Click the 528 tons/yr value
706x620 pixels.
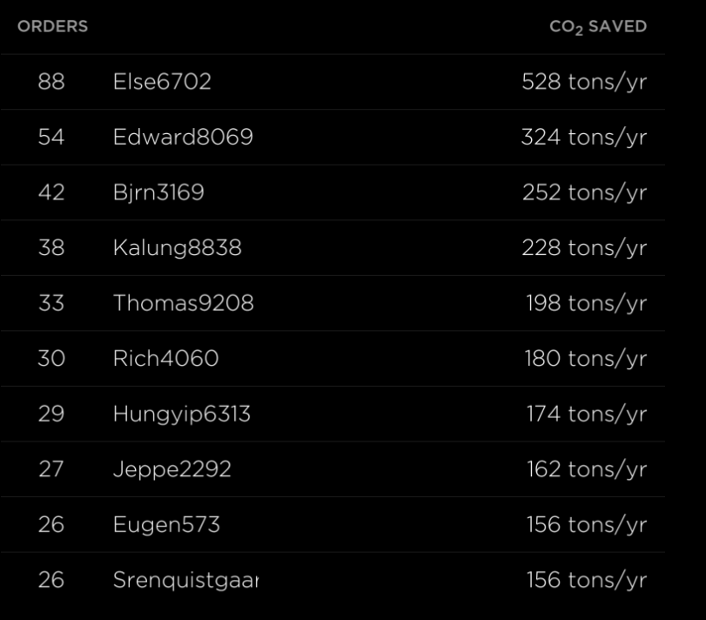pos(584,82)
